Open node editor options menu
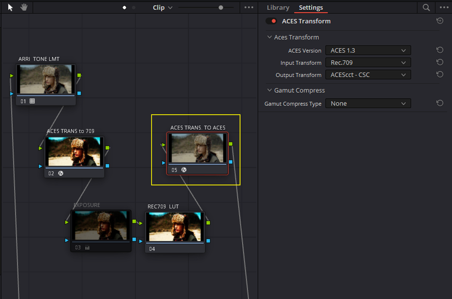Image resolution: width=452 pixels, height=299 pixels. (x=249, y=7)
